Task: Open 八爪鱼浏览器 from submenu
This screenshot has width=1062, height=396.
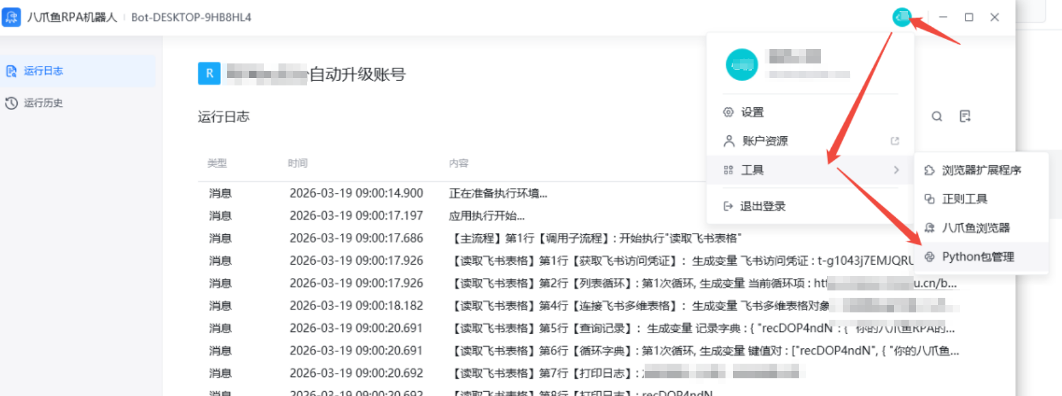Action: (981, 228)
